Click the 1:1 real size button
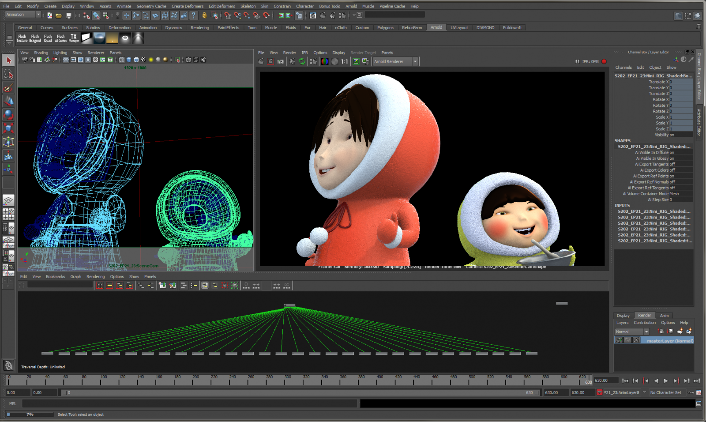The height and width of the screenshot is (422, 706). click(x=345, y=61)
